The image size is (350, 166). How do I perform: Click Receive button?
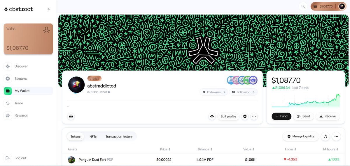(x=328, y=116)
